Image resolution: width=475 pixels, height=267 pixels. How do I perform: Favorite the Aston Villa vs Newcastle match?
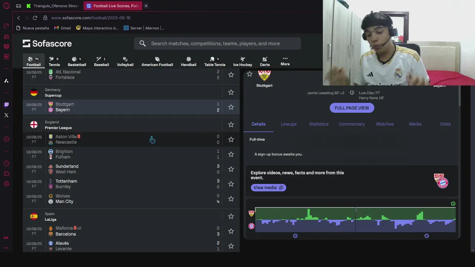(x=231, y=139)
